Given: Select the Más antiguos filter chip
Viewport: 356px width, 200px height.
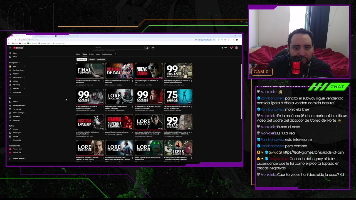Looking at the screenshot, I should coord(101,59).
